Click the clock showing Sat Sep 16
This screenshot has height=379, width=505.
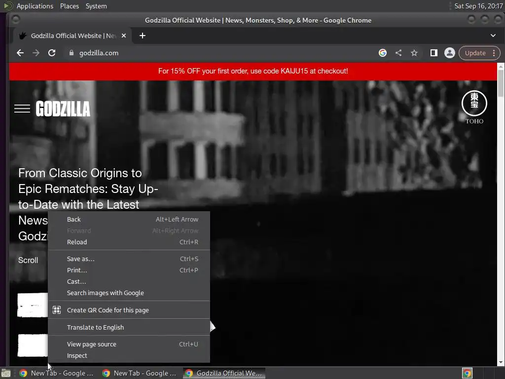(x=478, y=6)
